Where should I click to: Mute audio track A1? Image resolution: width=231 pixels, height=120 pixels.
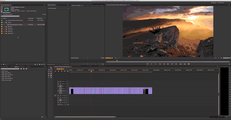tap(65, 96)
